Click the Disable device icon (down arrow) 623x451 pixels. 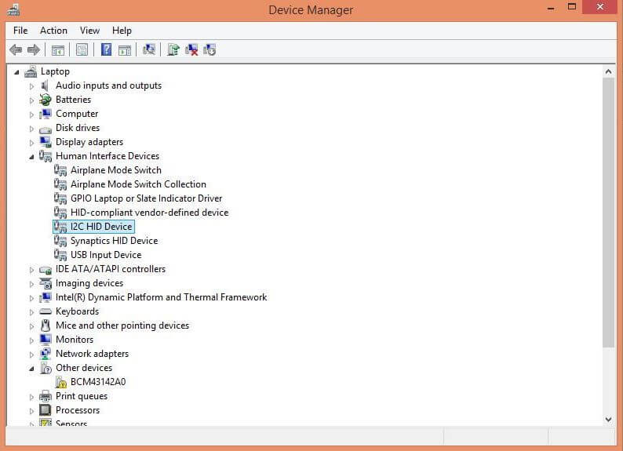tap(209, 49)
